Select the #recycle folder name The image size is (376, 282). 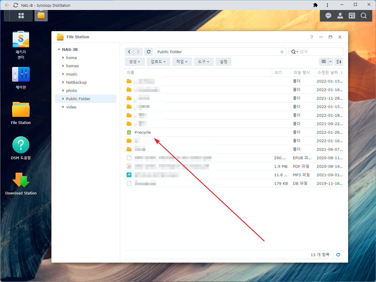pyautogui.click(x=142, y=132)
